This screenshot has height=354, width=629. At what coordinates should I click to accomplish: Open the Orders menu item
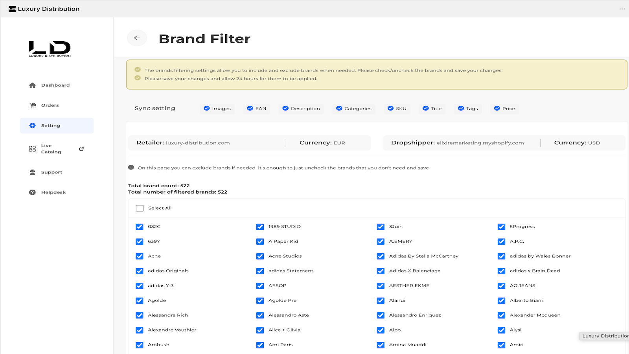tap(57, 105)
